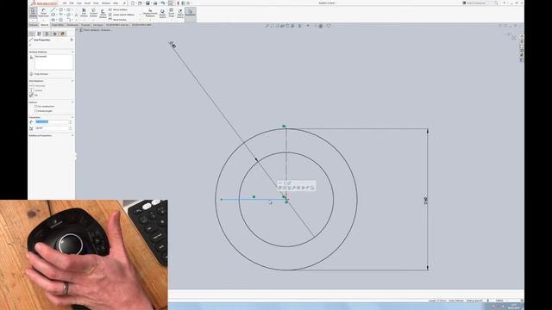Image resolution: width=552 pixels, height=310 pixels.
Task: Select the Line sketch tool
Action: tap(53, 9)
